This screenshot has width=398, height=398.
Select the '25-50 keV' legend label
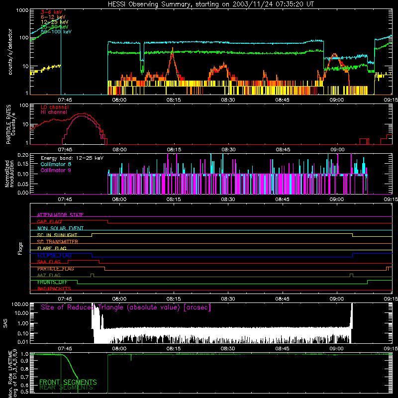pyautogui.click(x=55, y=27)
